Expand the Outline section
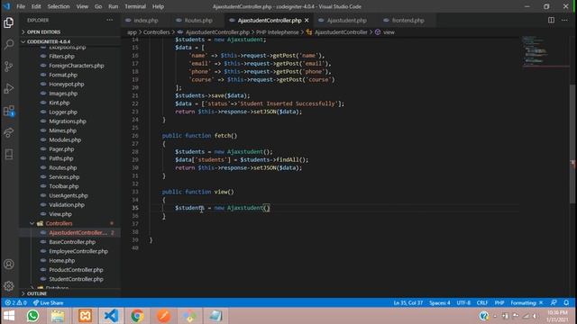 coord(37,293)
